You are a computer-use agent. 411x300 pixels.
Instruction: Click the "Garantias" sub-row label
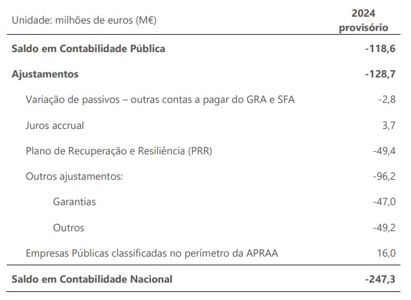[75, 202]
